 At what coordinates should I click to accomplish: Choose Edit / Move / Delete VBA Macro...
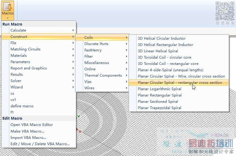(x=39, y=144)
